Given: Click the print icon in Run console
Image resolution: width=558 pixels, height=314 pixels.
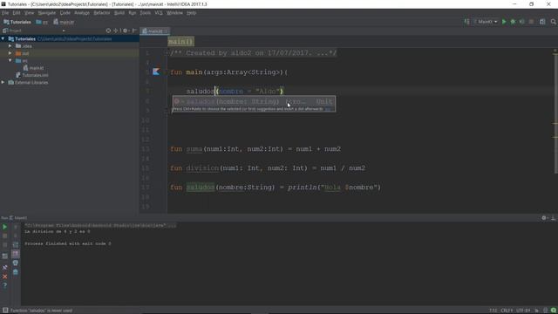Looking at the screenshot, I should coord(16,263).
